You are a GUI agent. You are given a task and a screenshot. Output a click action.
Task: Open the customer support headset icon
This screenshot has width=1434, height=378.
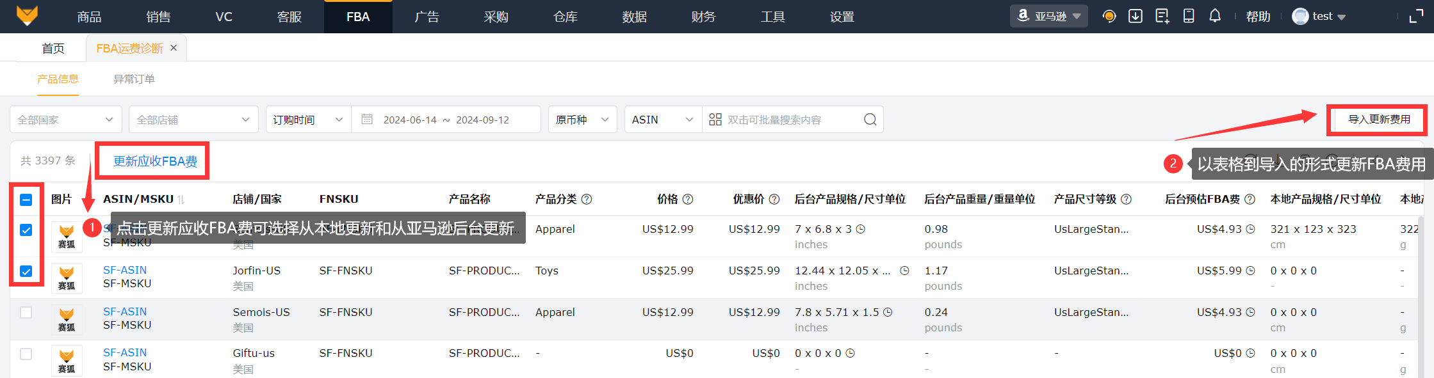tap(1109, 16)
